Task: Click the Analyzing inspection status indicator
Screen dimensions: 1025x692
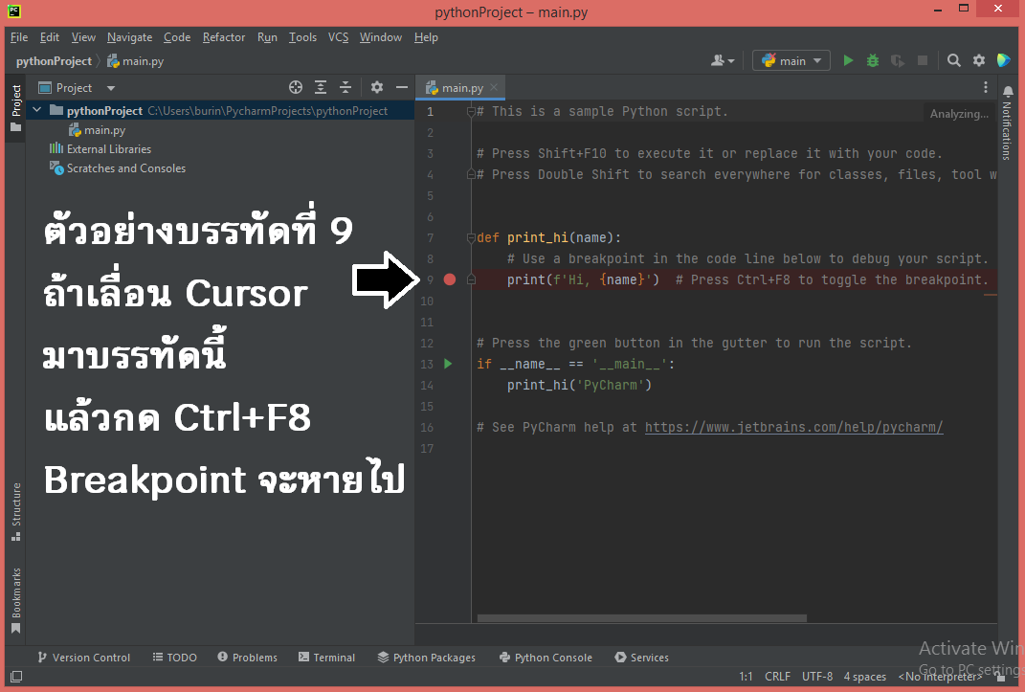Action: click(959, 114)
